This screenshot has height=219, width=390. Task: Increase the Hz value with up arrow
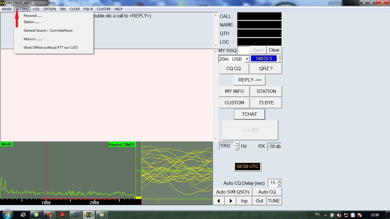click(237, 144)
